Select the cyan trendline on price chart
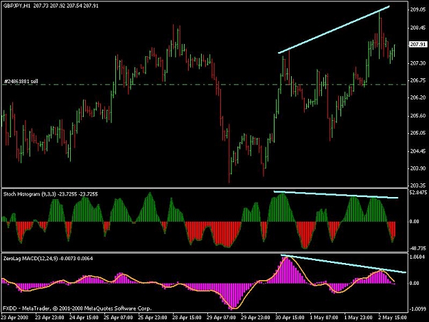This screenshot has height=322, width=429. 334,30
